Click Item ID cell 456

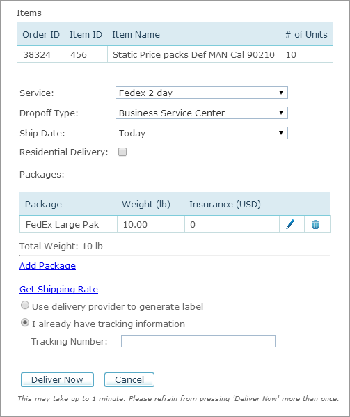click(86, 54)
